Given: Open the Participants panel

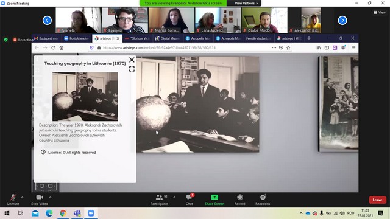Looking at the screenshot, I should tap(159, 200).
